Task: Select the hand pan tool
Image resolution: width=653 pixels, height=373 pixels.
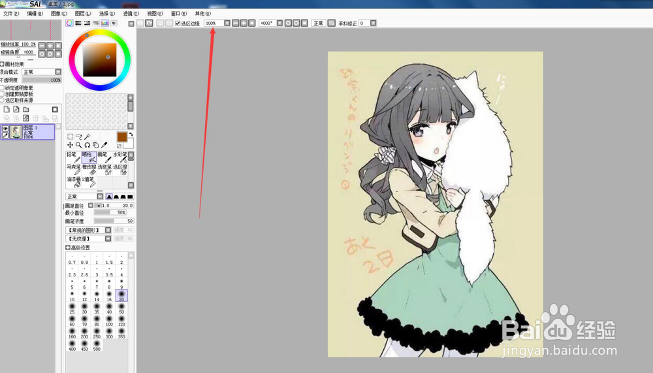Action: point(96,145)
